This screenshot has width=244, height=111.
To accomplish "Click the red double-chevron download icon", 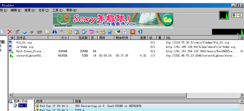I will (133, 32).
